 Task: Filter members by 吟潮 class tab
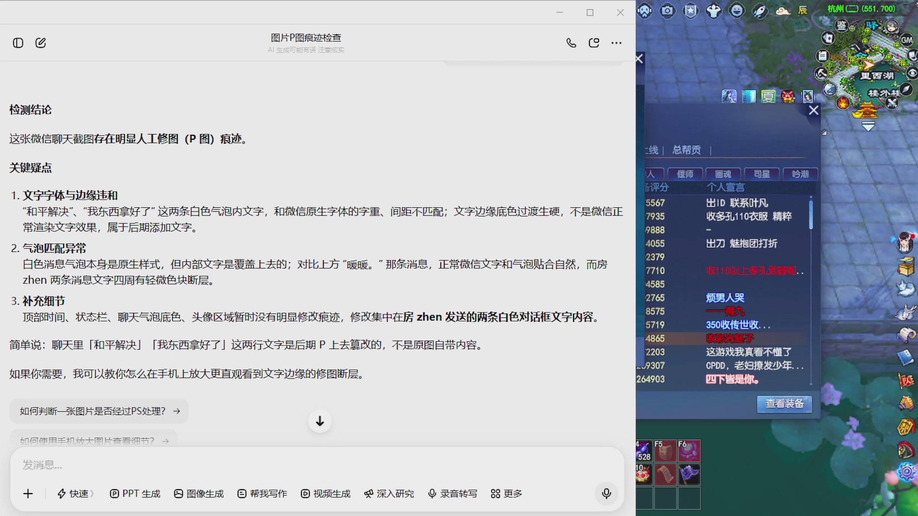(x=800, y=174)
